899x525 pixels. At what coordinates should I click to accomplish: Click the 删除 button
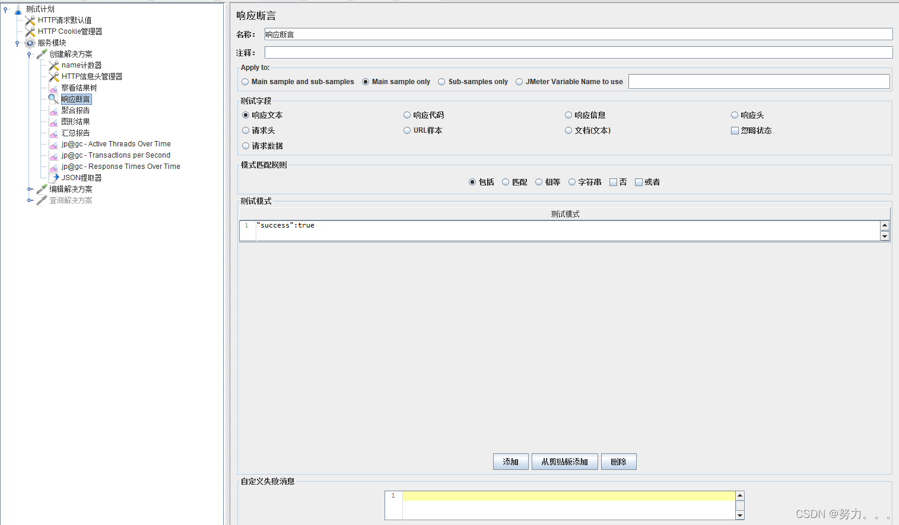click(618, 462)
